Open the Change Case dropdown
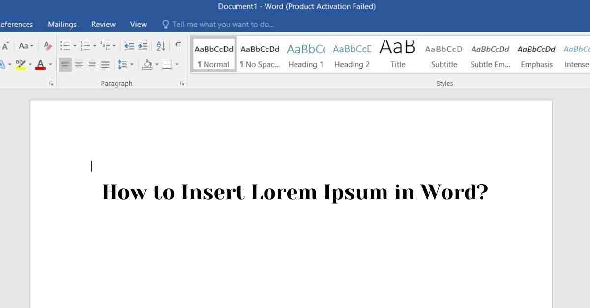Viewport: 590px width, 308px height. click(26, 46)
